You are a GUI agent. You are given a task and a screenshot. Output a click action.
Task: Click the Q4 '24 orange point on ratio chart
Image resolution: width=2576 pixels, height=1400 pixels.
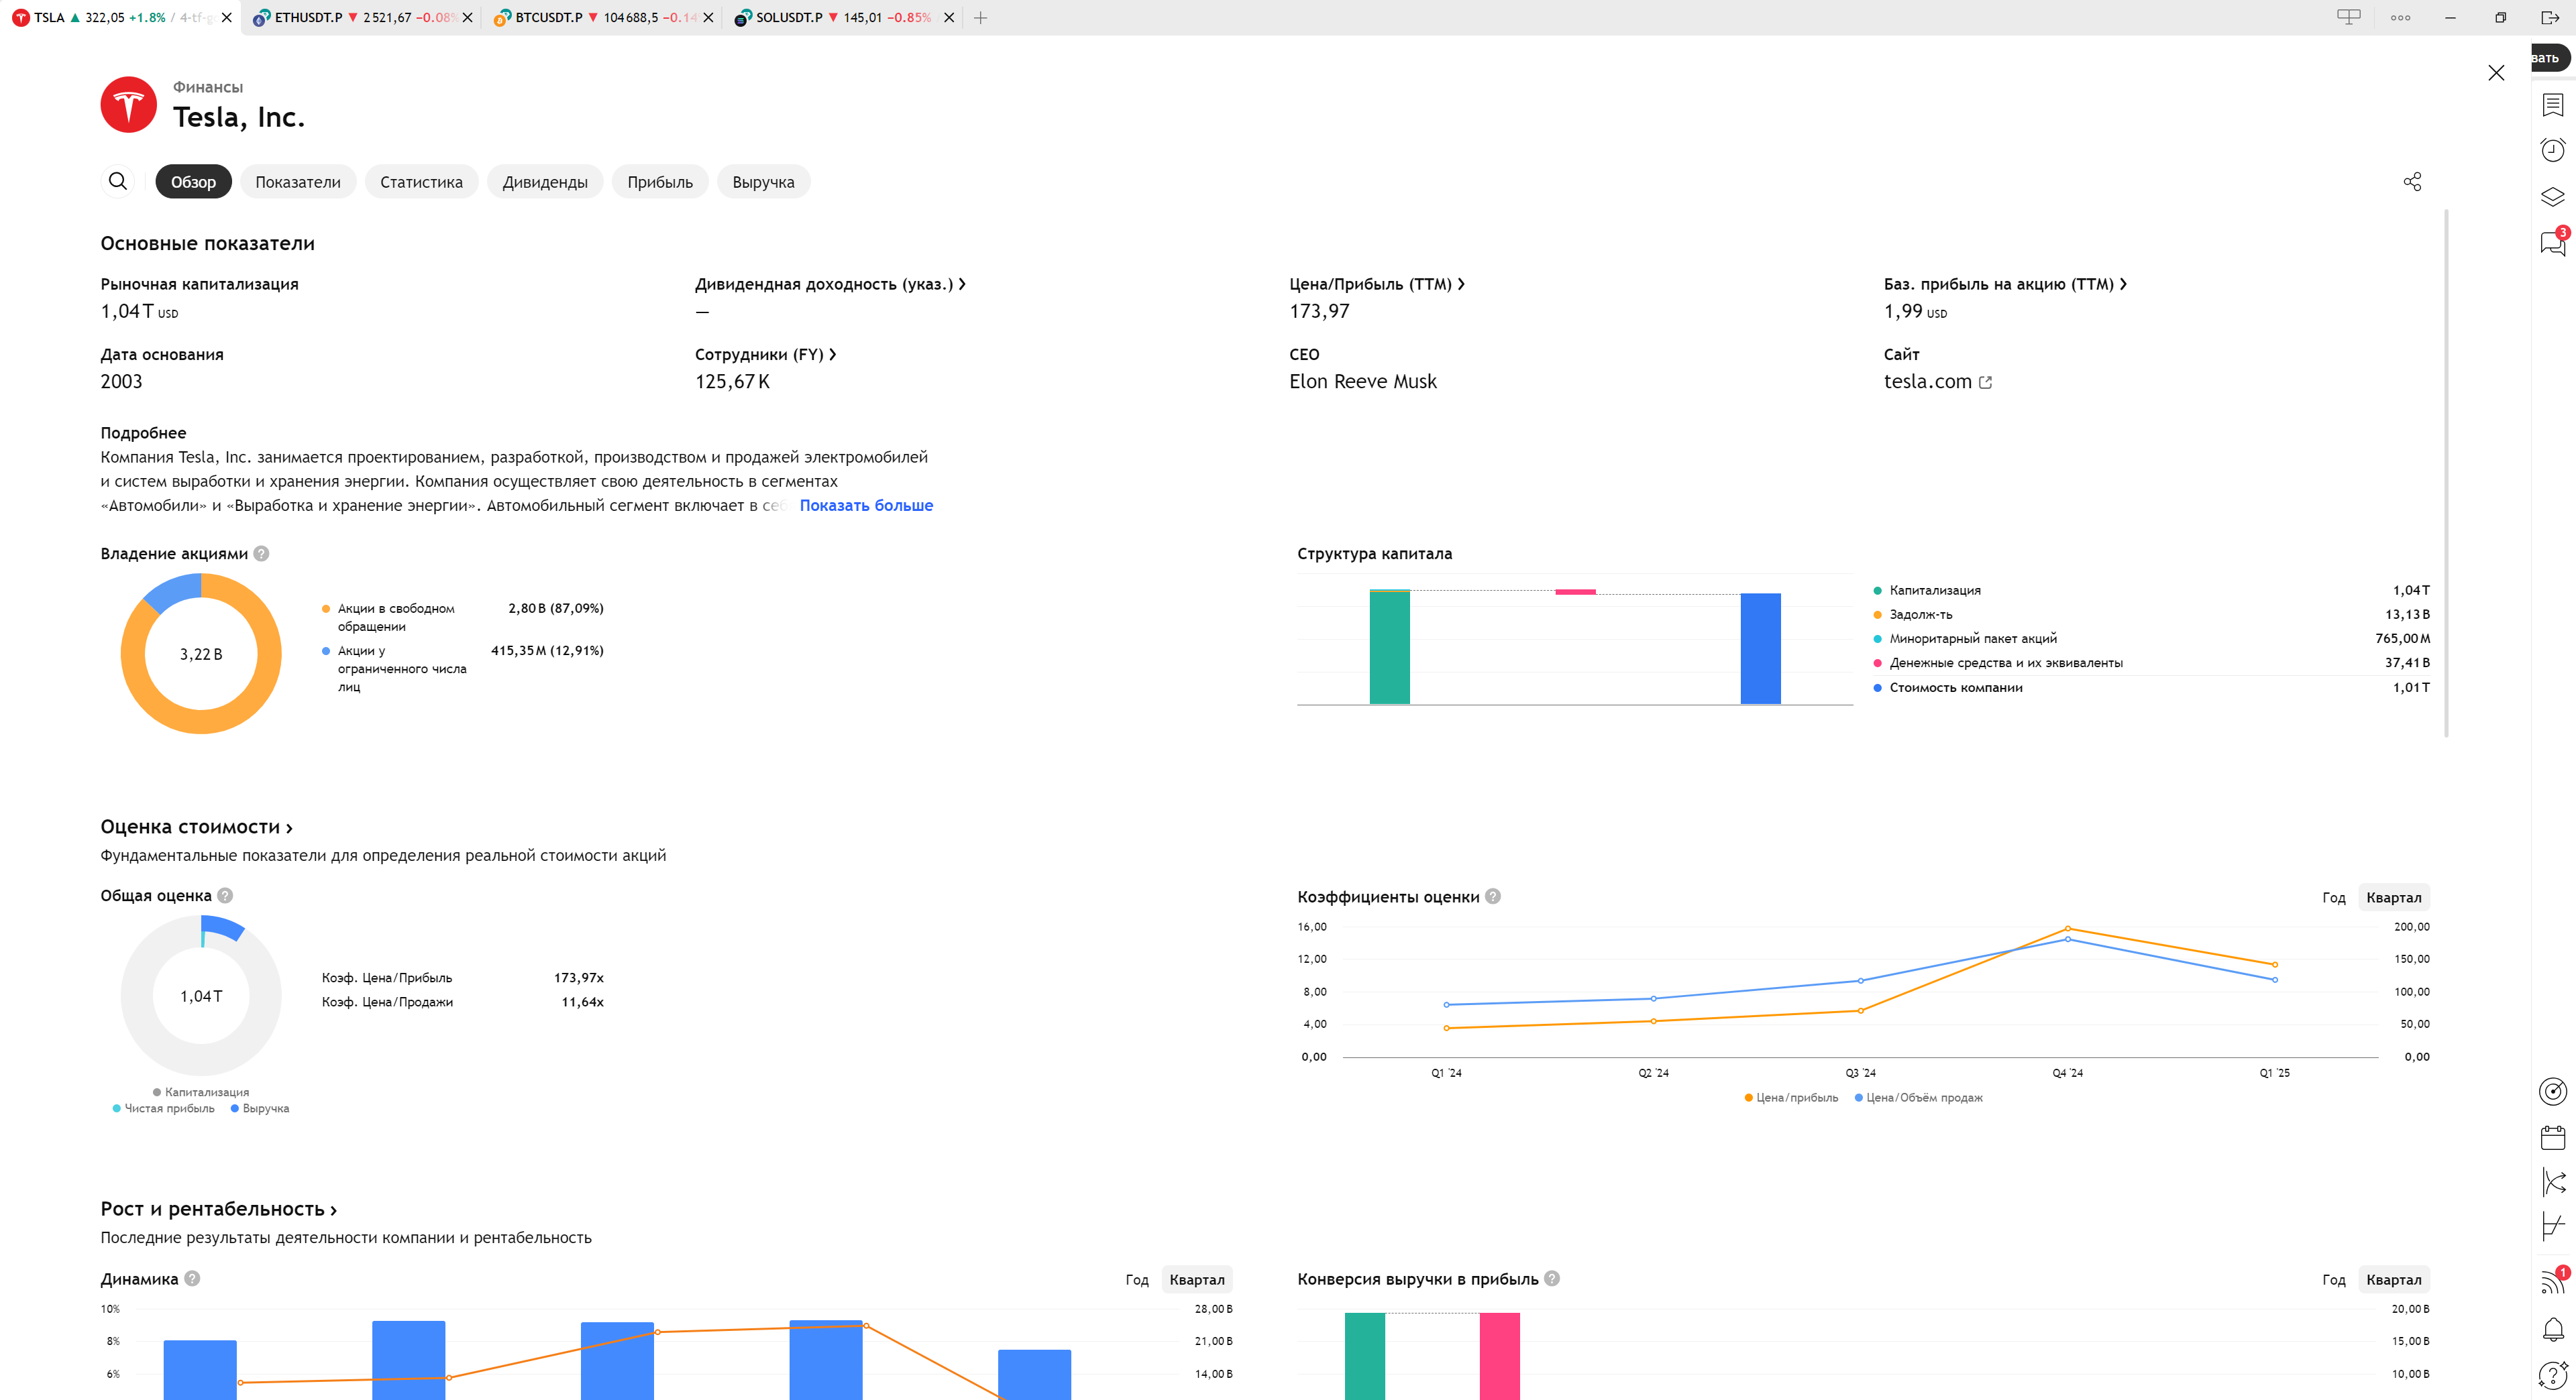2067,929
